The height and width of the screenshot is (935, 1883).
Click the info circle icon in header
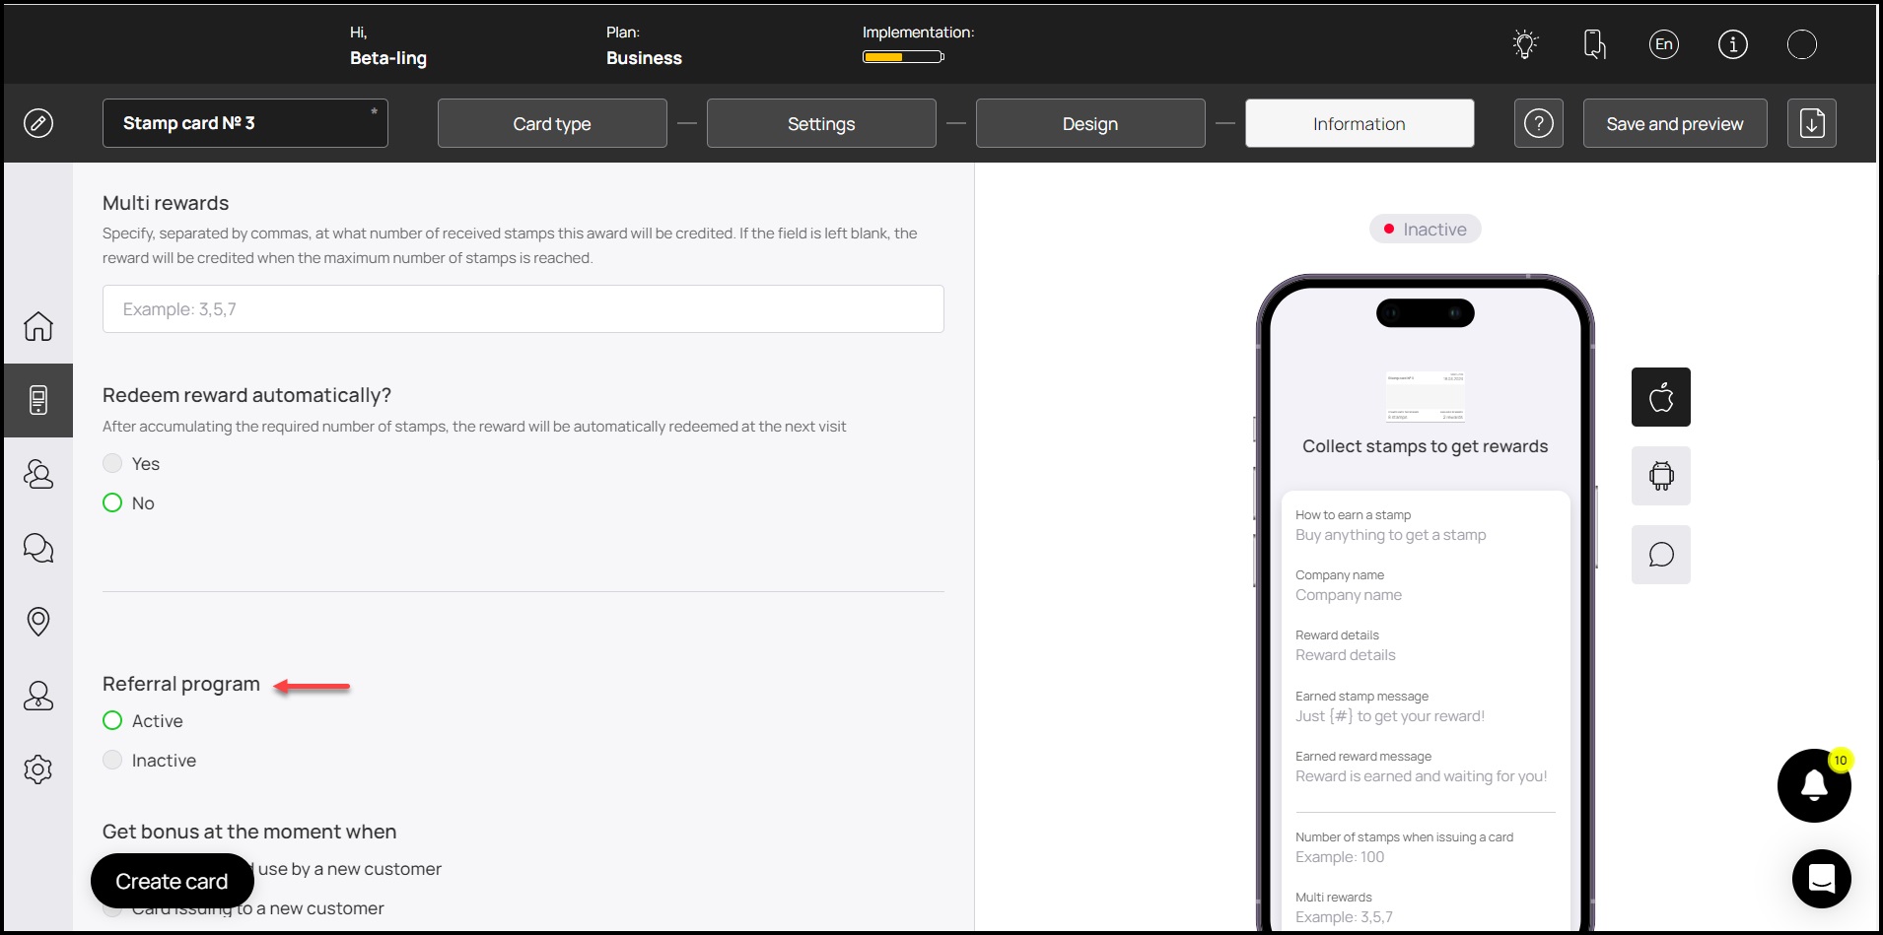pos(1733,44)
